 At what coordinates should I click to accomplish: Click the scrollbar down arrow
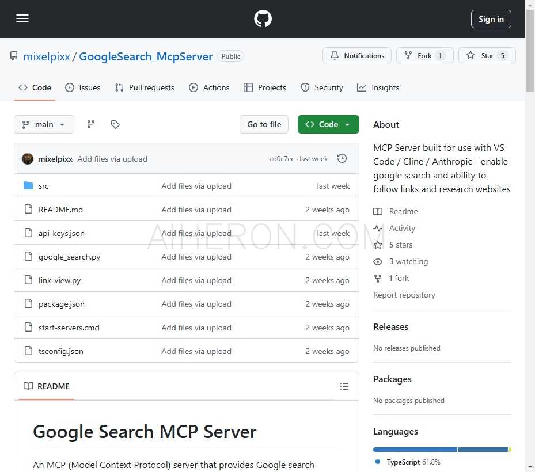[530, 467]
